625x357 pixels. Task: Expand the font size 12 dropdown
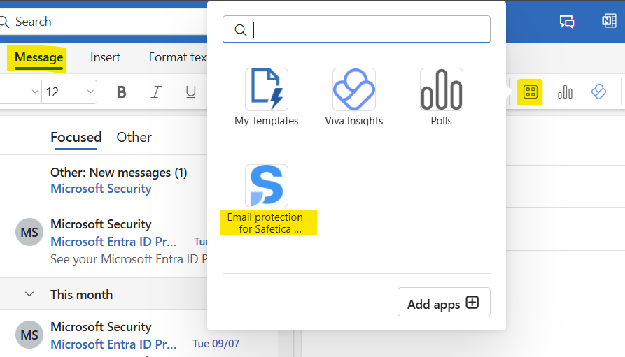(x=90, y=92)
